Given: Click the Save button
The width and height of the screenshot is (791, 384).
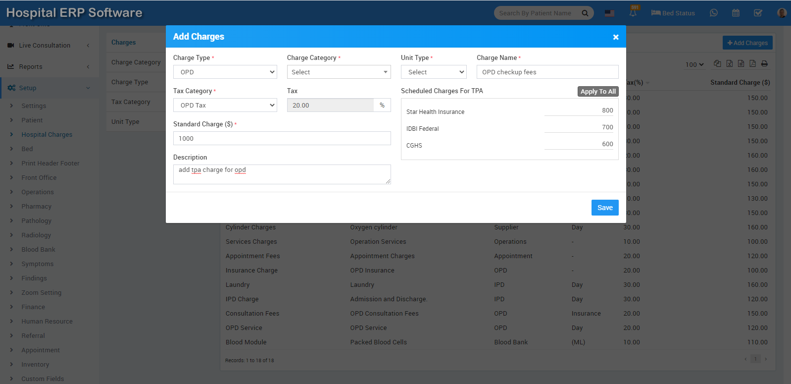Looking at the screenshot, I should (604, 208).
